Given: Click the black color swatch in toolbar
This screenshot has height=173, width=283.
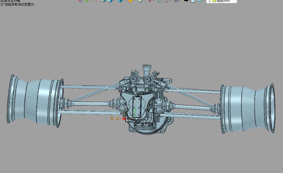Looking at the screenshot, I should click(186, 1).
